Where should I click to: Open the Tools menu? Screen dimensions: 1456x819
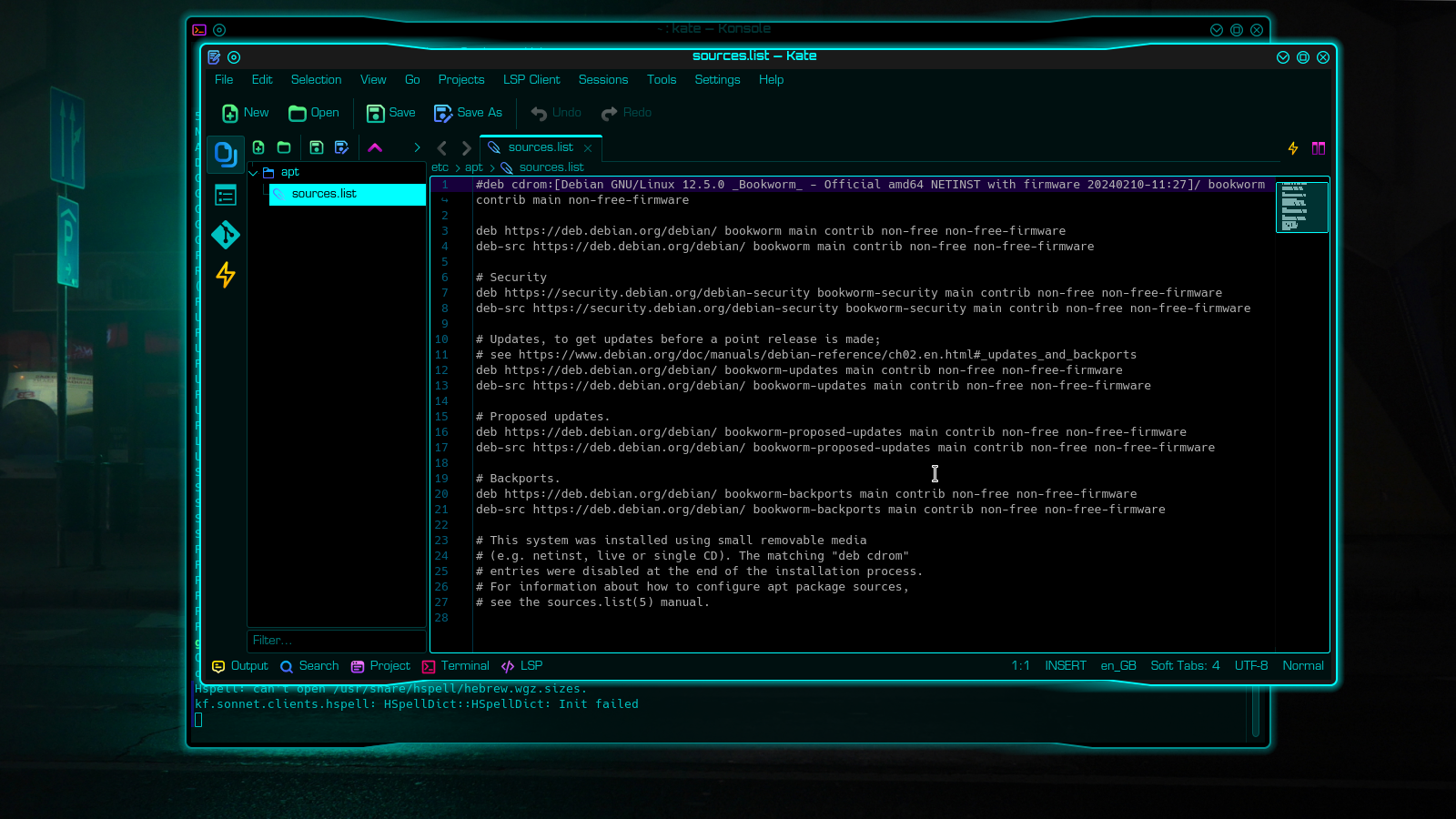[662, 80]
